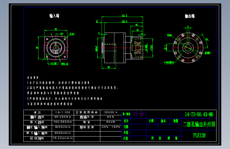Select the 比例 title block cell
The image size is (230, 149).
point(152,121)
